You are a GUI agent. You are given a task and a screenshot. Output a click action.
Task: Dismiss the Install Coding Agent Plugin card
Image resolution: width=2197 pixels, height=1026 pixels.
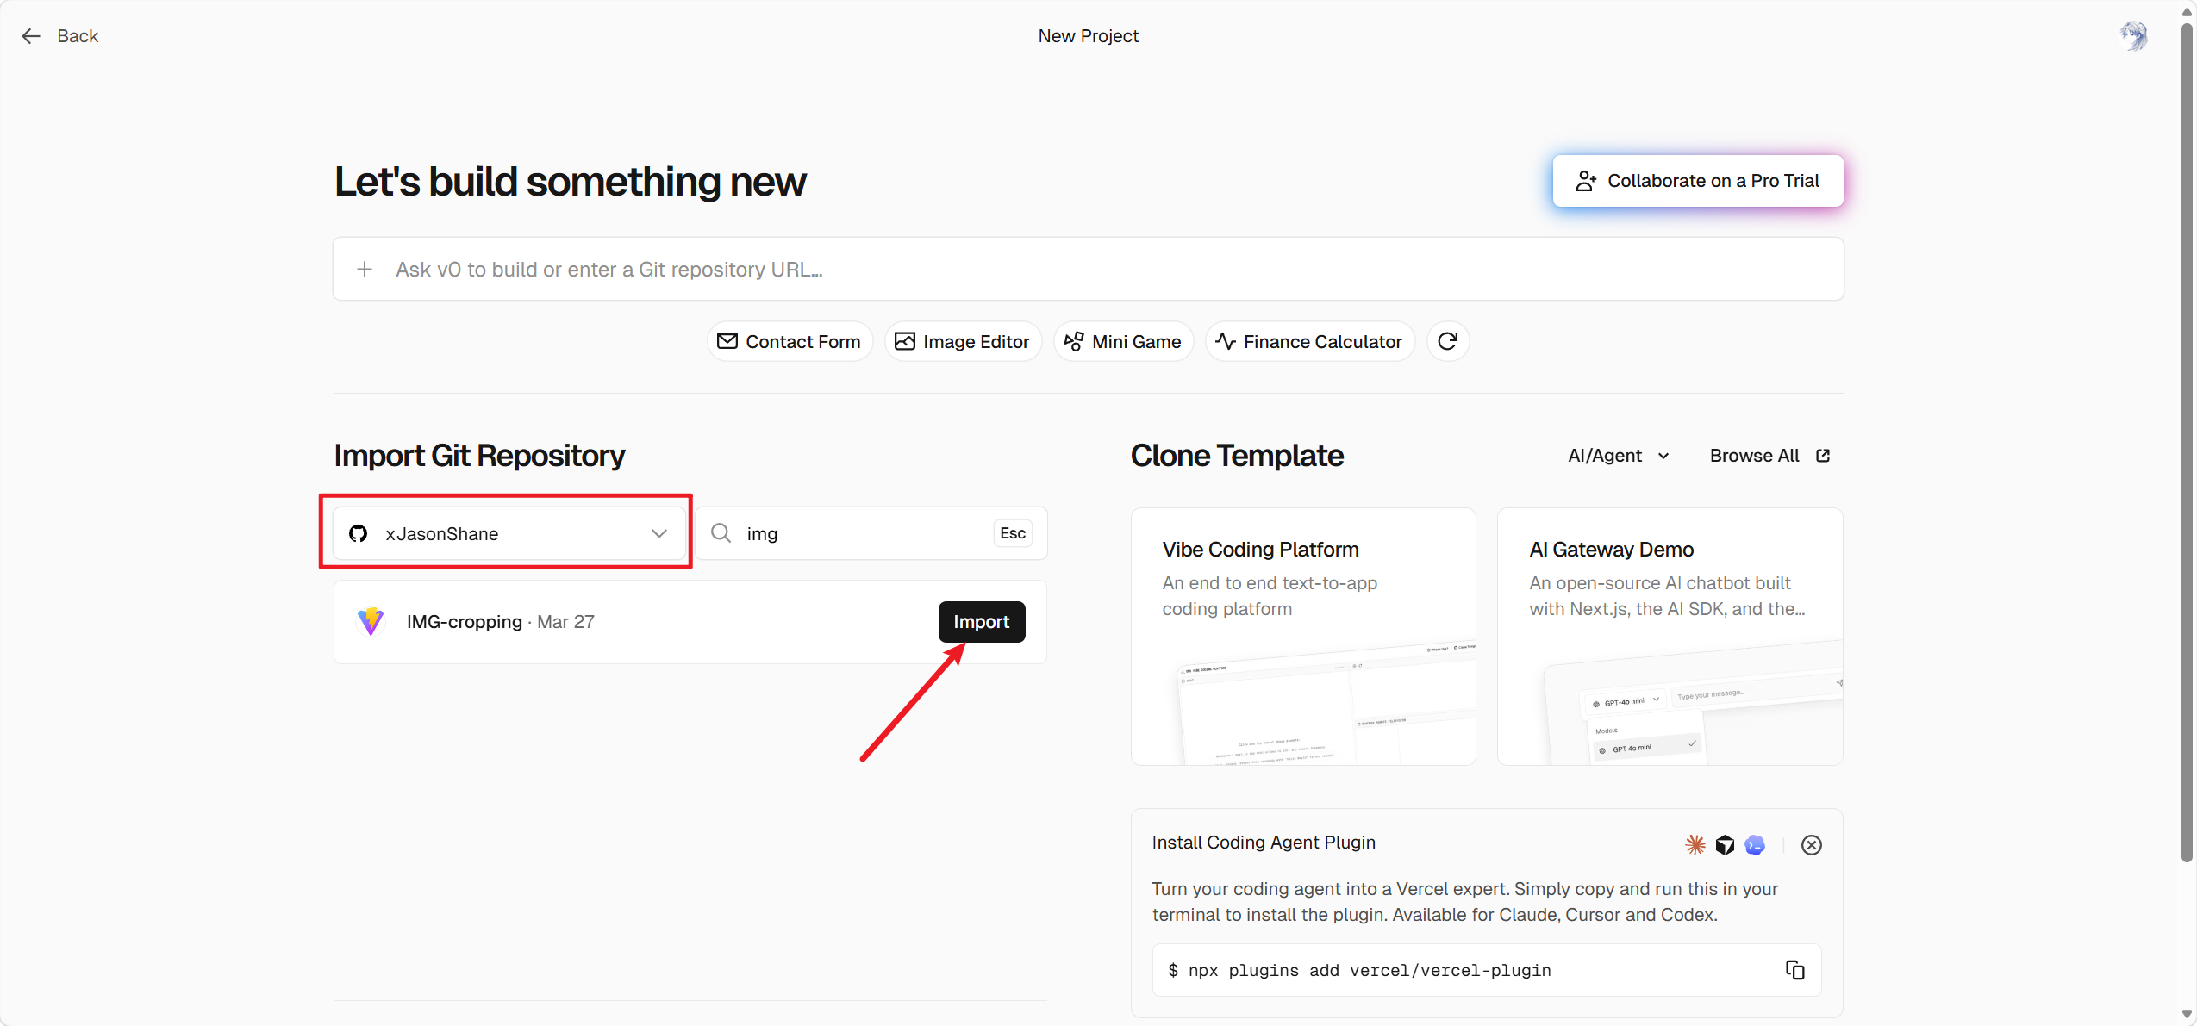[x=1811, y=845]
